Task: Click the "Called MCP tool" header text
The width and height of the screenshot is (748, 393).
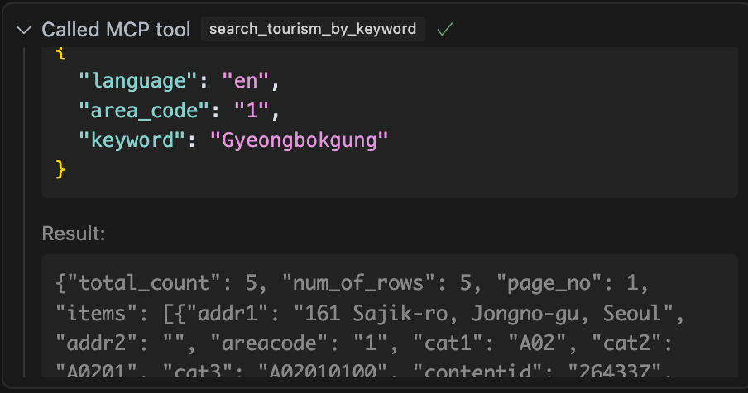Action: (116, 30)
